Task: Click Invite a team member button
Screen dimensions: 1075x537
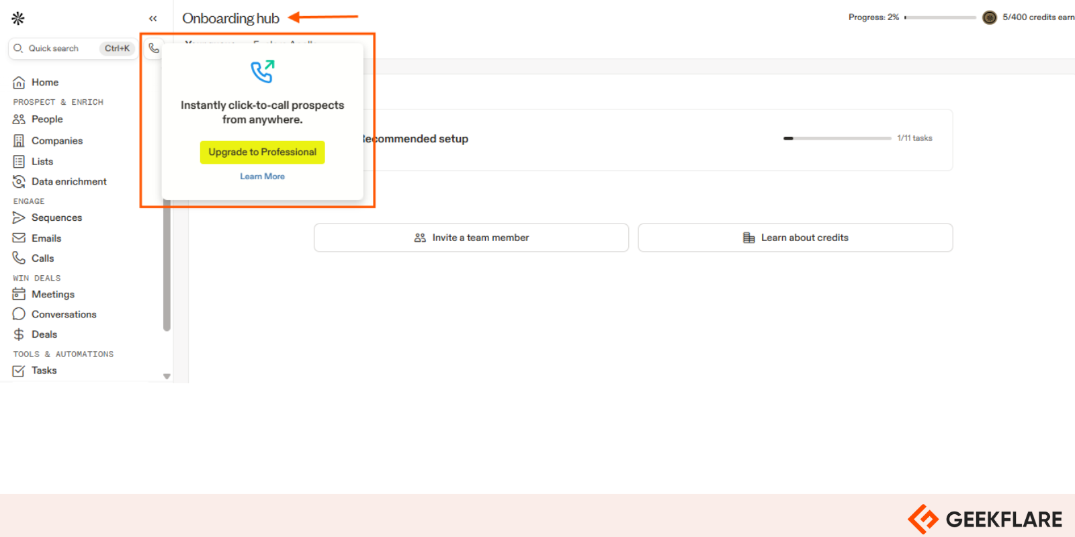Action: pos(471,238)
